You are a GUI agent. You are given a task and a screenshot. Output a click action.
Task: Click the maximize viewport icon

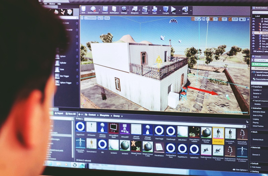tap(248, 19)
